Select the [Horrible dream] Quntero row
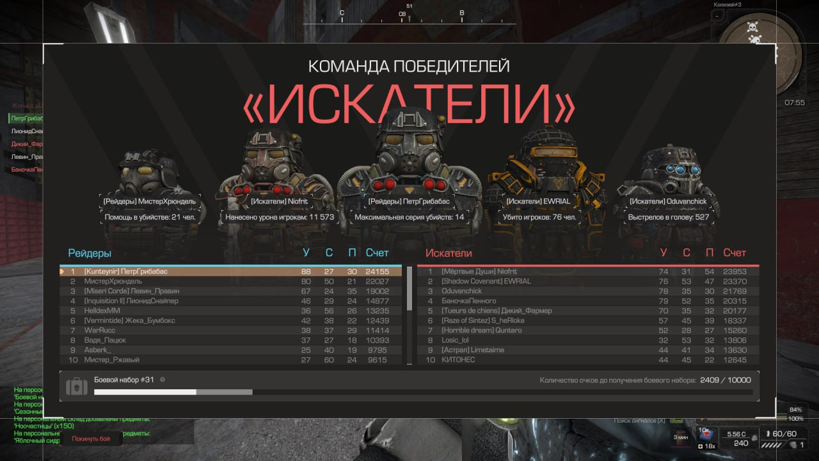Viewport: 819px width, 461px height. pyautogui.click(x=588, y=330)
